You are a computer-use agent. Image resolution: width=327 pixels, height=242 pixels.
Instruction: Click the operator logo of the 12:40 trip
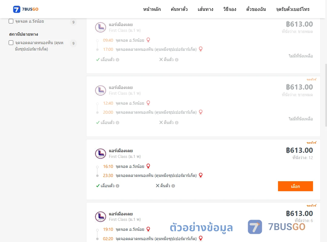[101, 90]
